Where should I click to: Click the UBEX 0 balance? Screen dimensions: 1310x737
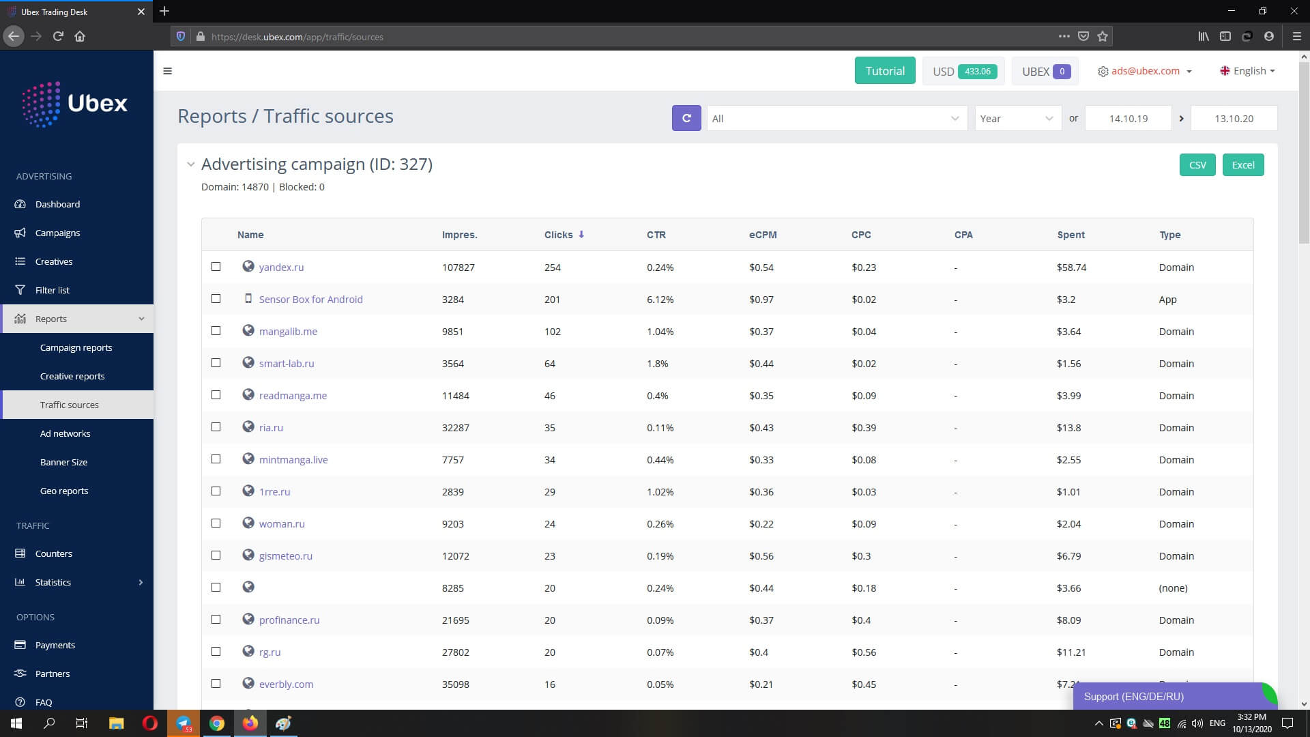point(1045,71)
